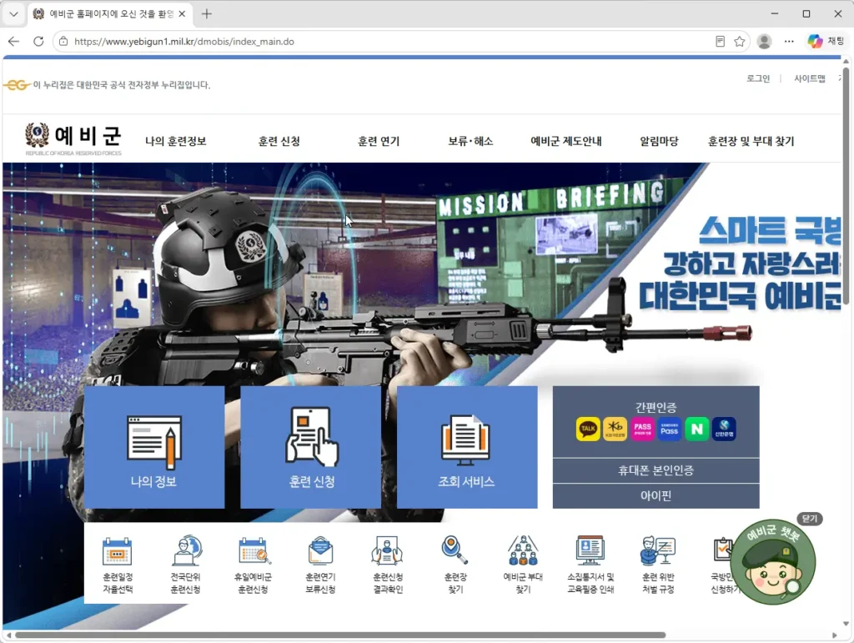Open 나의 훈련정보 menu
This screenshot has width=854, height=643.
176,142
